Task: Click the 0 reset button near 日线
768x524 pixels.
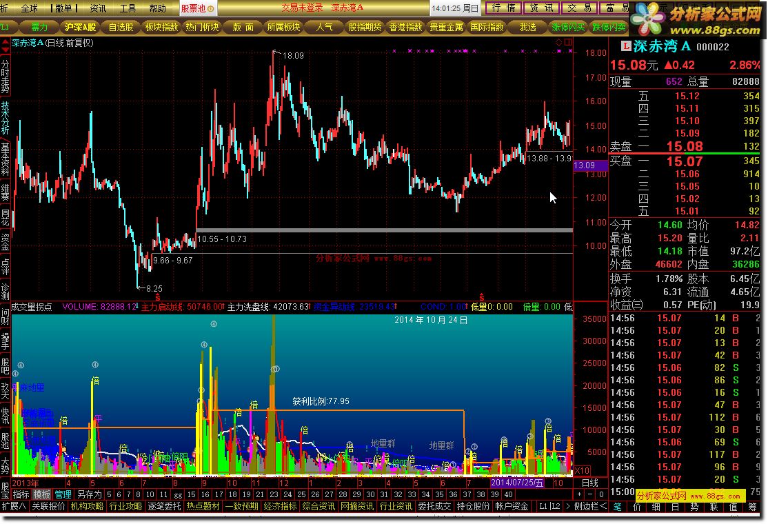Action: 601,494
